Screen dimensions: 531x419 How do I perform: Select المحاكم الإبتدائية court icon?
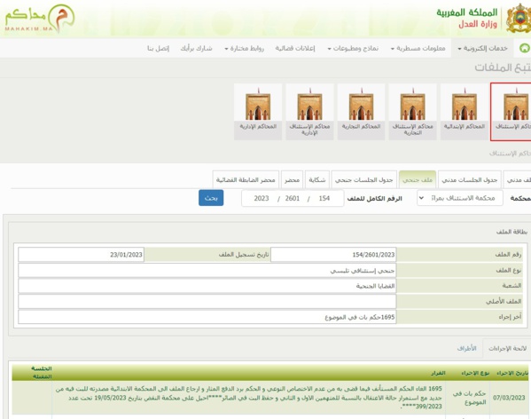pyautogui.click(x=465, y=112)
